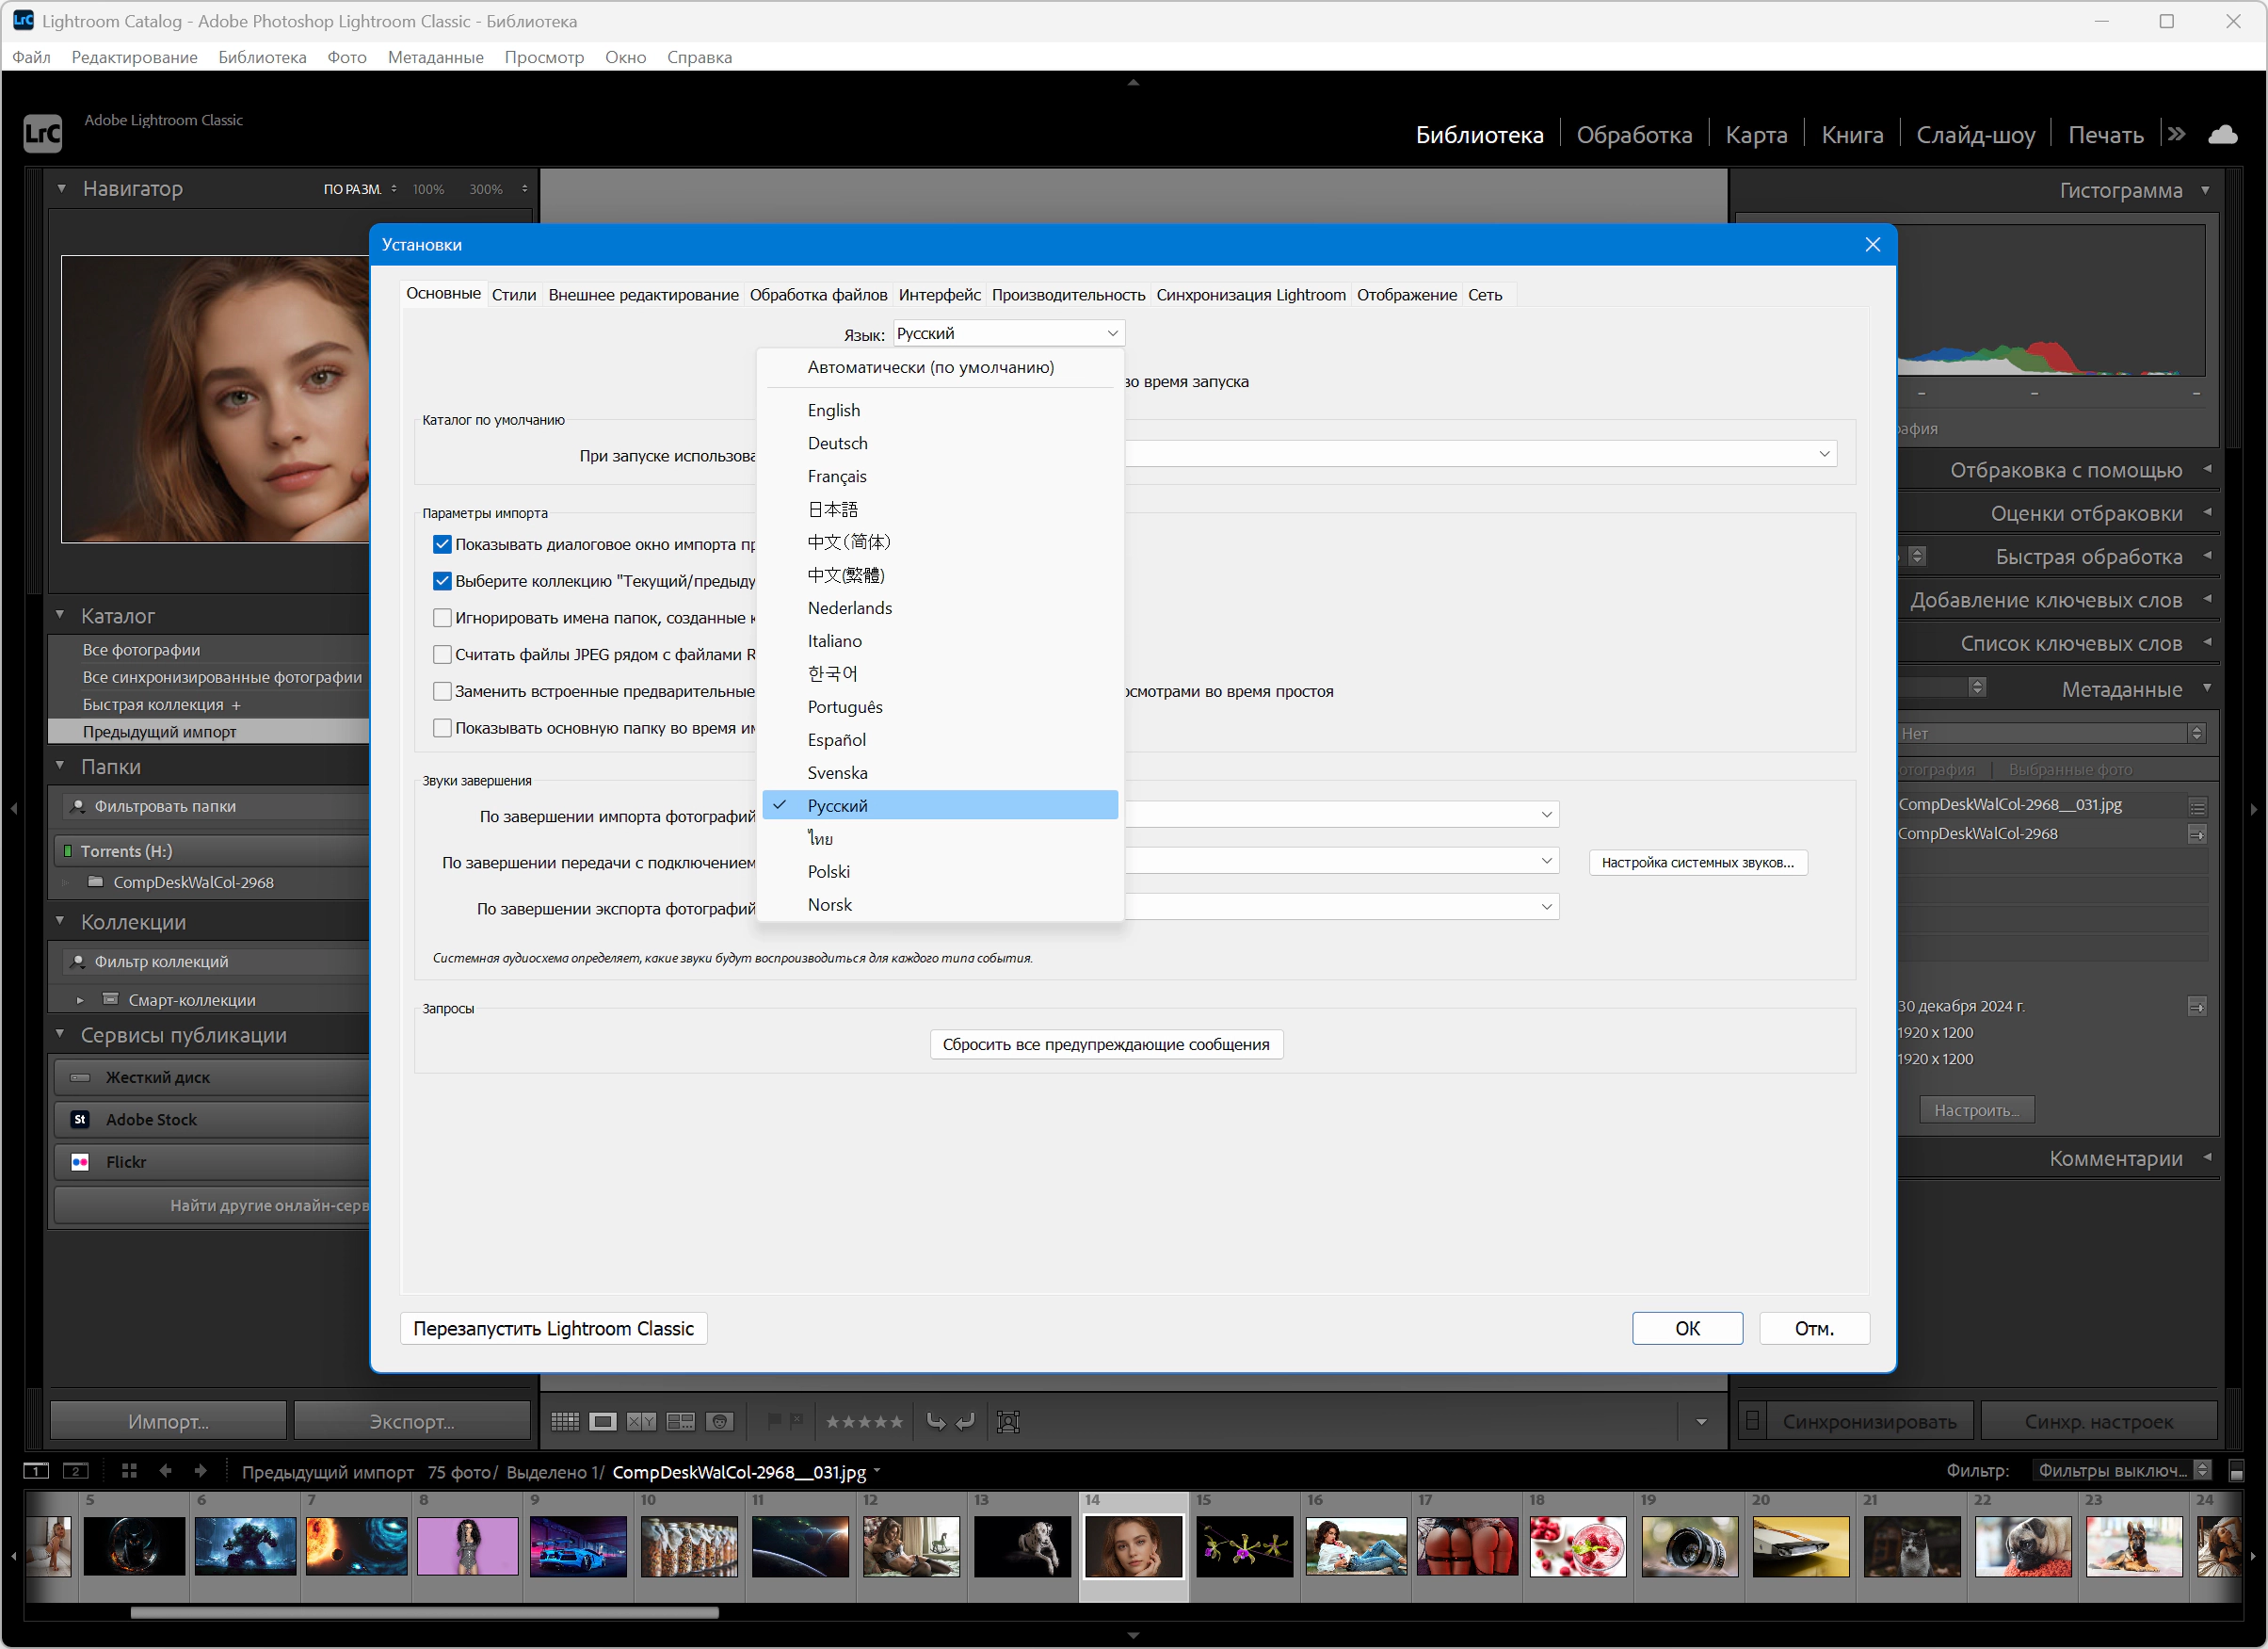Open the Survey view icon

click(x=681, y=1421)
